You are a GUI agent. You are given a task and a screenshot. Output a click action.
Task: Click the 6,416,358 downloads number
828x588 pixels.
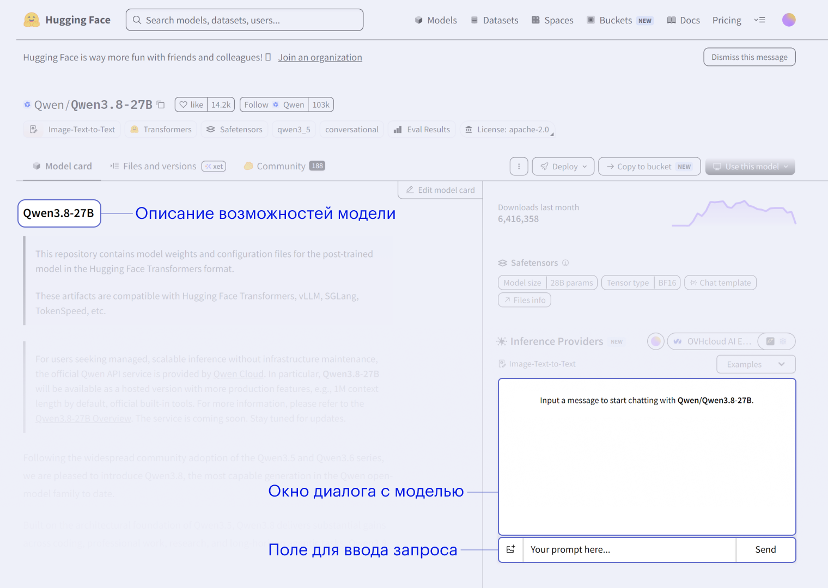tap(518, 219)
